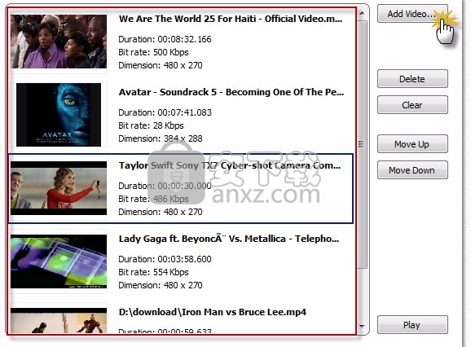Screen dimensions: 471x347
Task: Click the scroll up arrow of the list
Action: click(x=362, y=13)
